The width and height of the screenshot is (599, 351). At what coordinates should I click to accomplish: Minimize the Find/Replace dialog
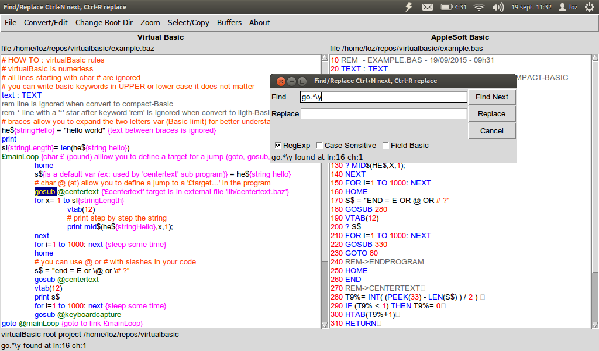coord(291,81)
